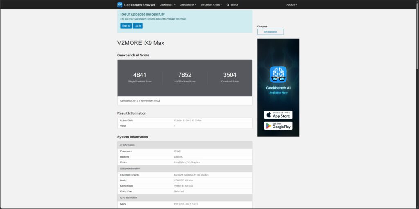
Task: Open the Geekbench AI dropdown menu
Action: point(188,5)
